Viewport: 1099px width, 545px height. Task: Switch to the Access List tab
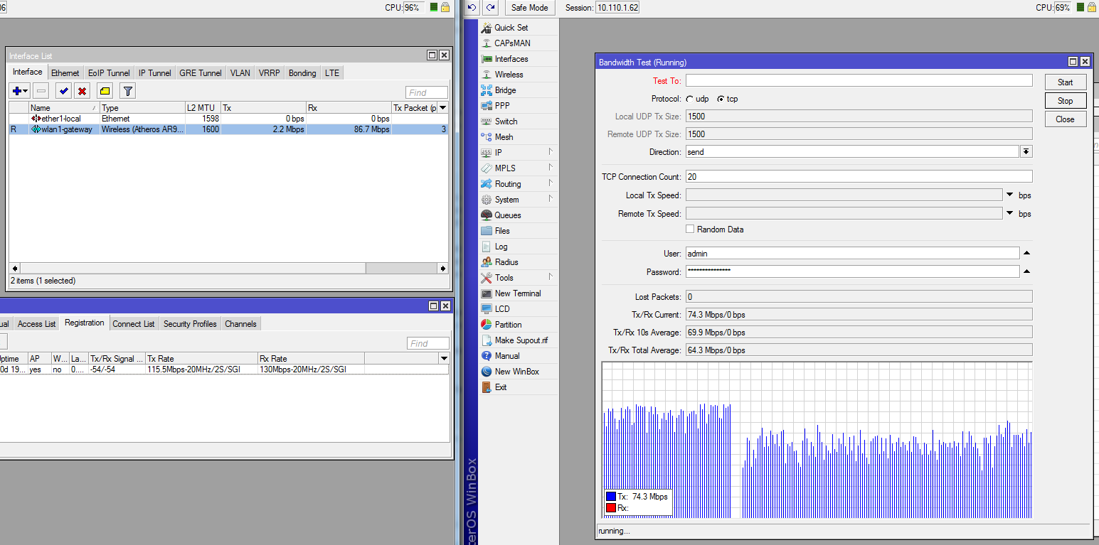(36, 324)
